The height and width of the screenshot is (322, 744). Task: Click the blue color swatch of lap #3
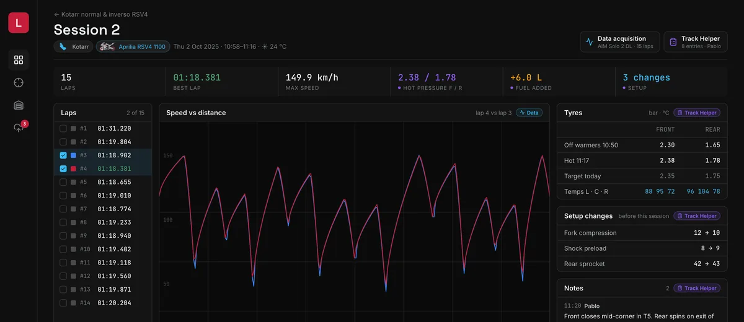[x=73, y=155]
